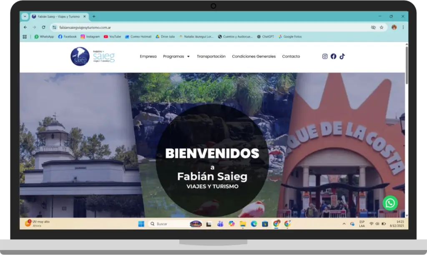Show hidden system tray icons
Screen dimensions: 427x255
click(x=344, y=224)
